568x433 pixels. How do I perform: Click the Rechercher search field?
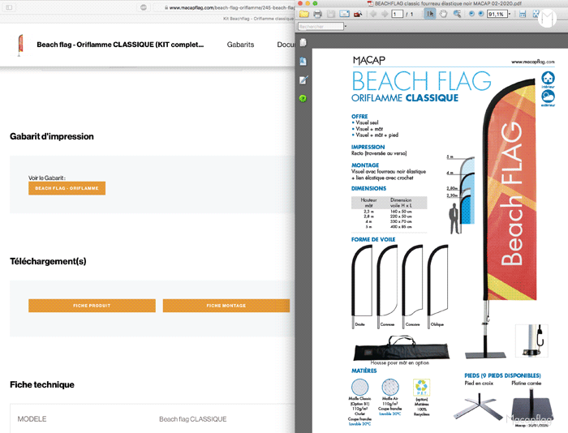pos(320,26)
